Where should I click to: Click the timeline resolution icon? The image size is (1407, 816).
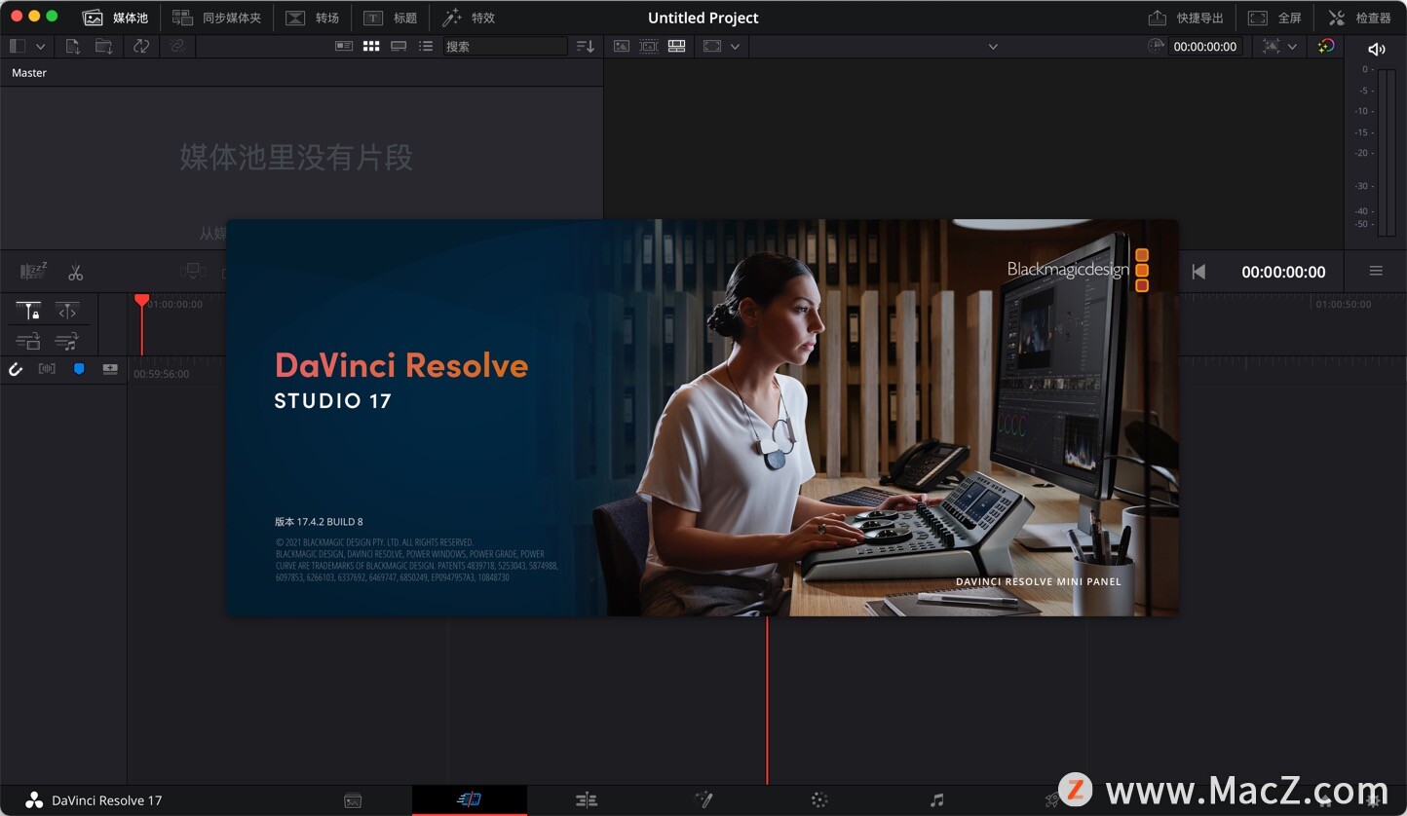click(x=1271, y=46)
